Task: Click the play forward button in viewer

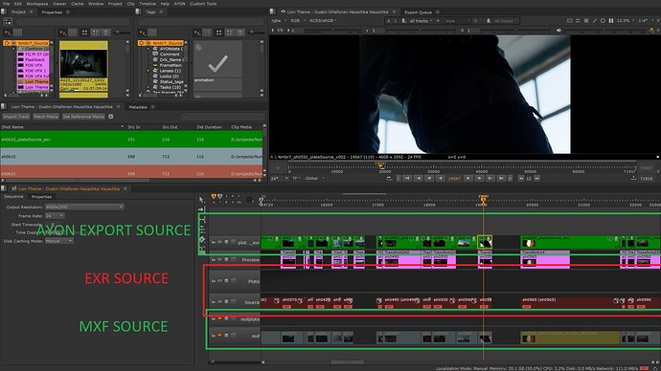Action: [467, 179]
